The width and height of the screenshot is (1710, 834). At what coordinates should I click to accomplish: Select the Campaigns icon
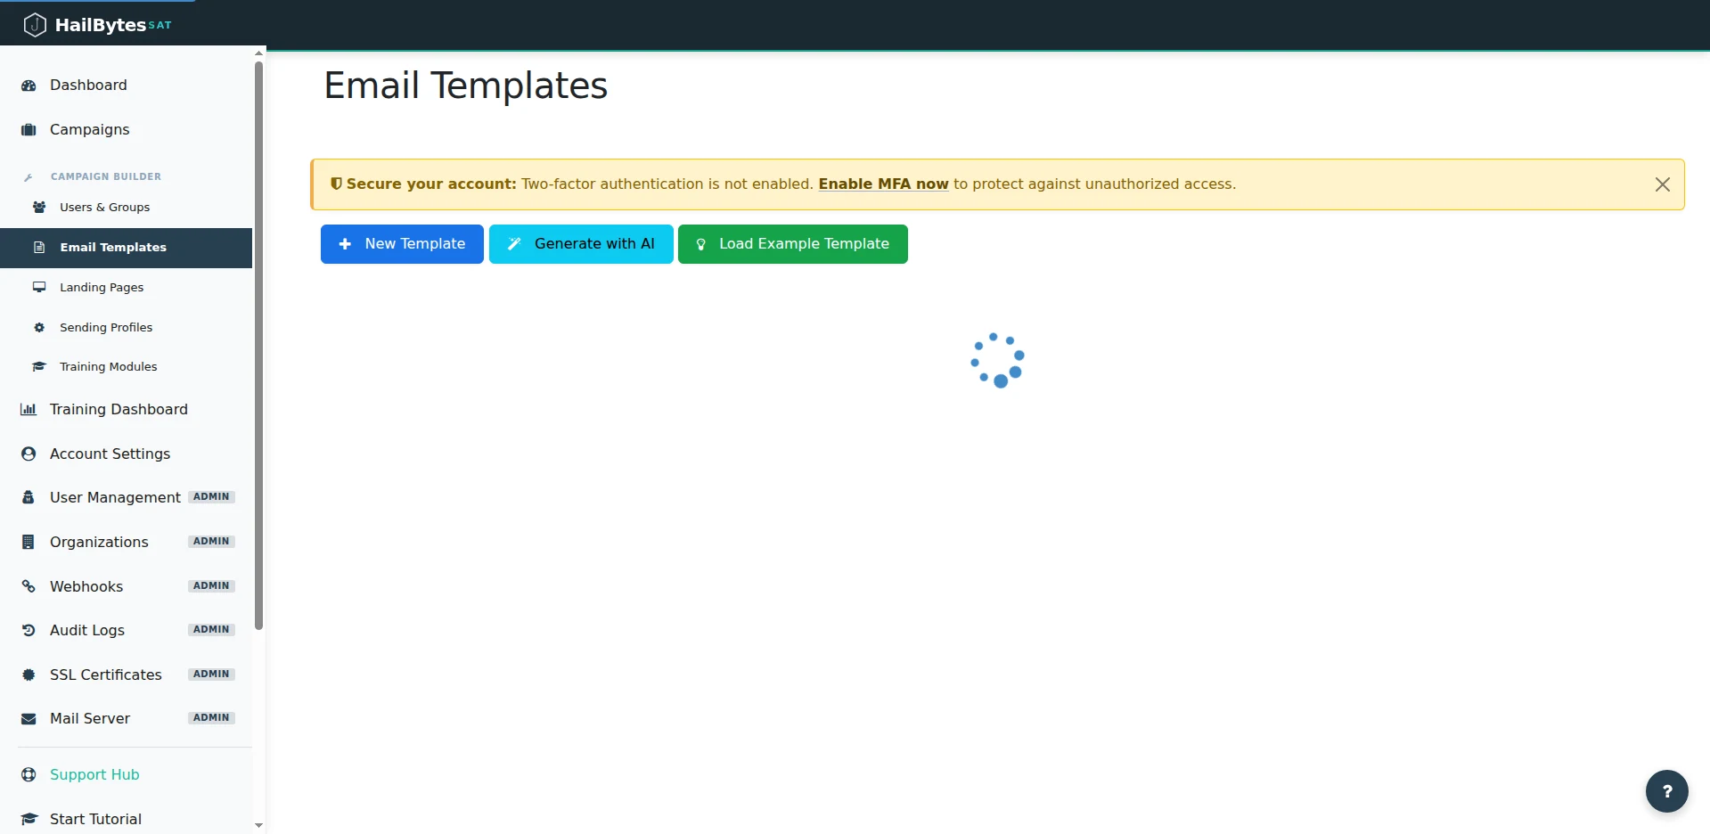[x=28, y=129]
